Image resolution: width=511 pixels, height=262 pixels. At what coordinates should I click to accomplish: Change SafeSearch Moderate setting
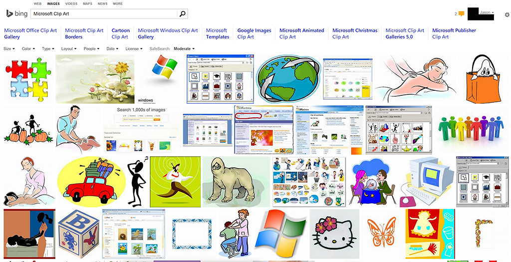click(x=184, y=48)
